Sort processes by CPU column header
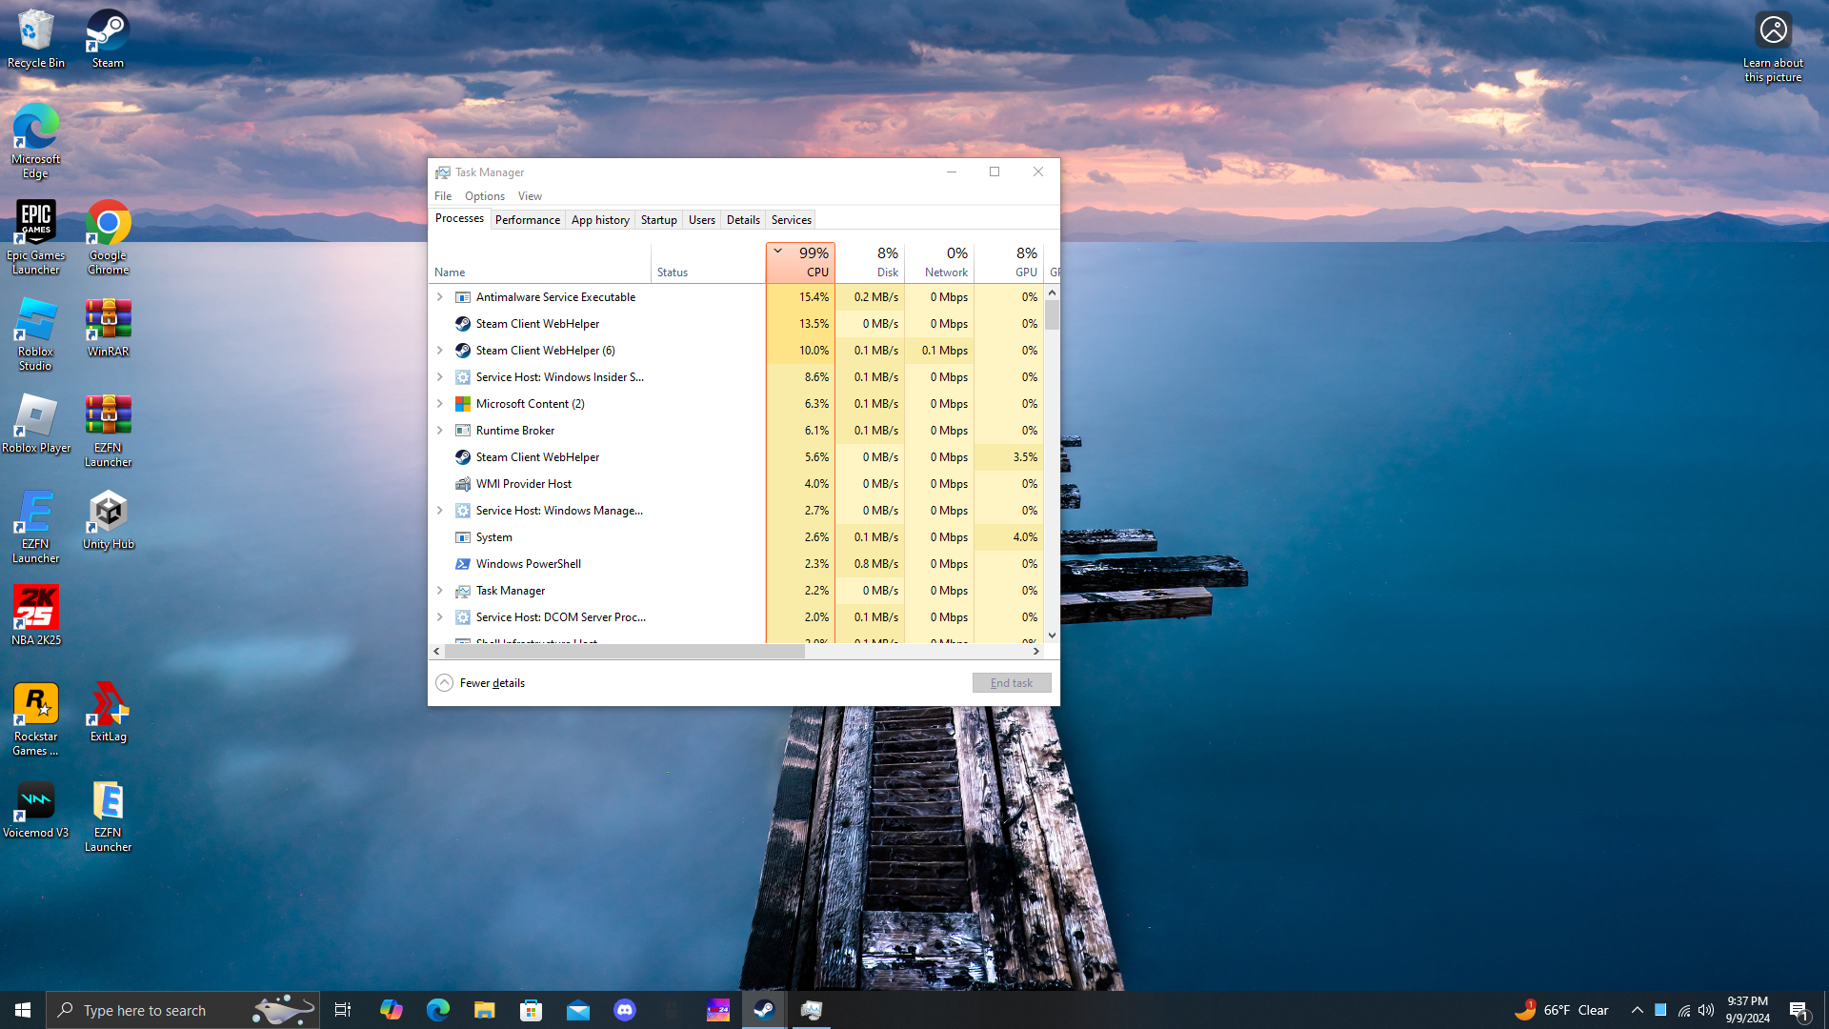This screenshot has height=1029, width=1829. click(x=801, y=262)
